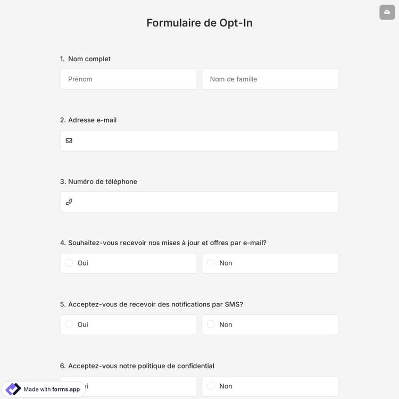Click the cloud save icon
Image resolution: width=399 pixels, height=399 pixels.
pyautogui.click(x=387, y=12)
